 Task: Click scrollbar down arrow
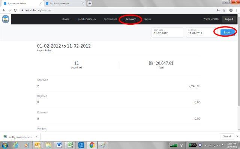[238, 130]
